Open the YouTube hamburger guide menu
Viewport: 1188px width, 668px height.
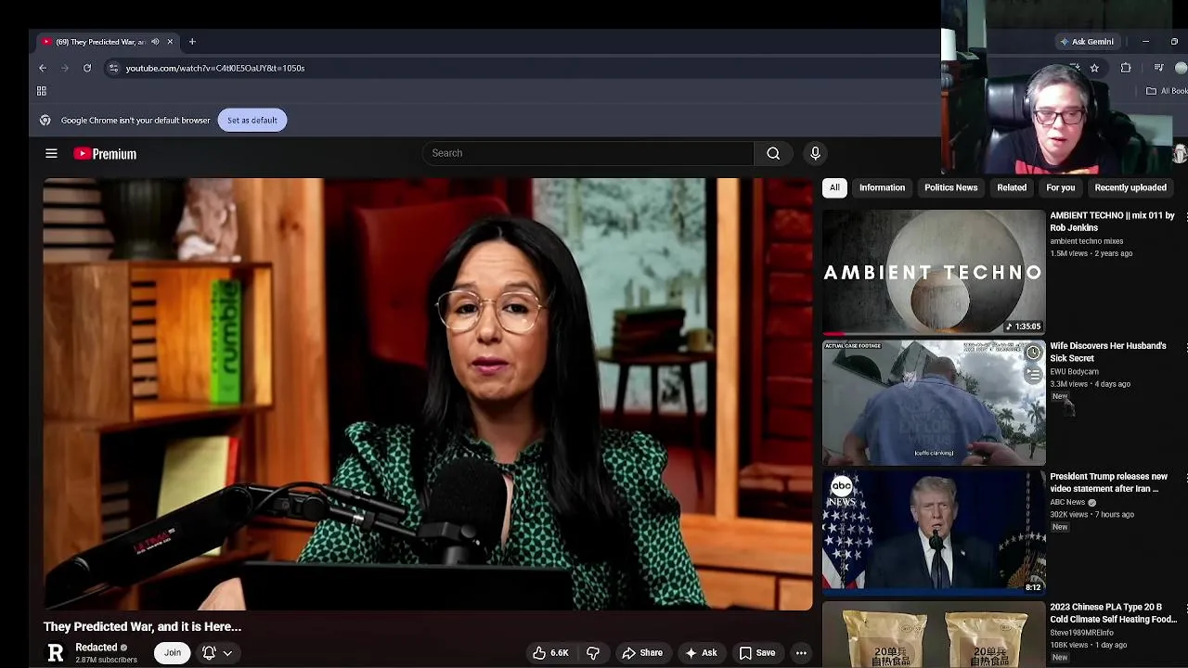[51, 154]
